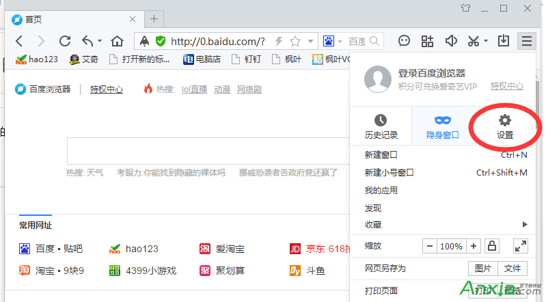Open 特权中心 link on homepage
This screenshot has height=302, width=546.
tap(107, 90)
